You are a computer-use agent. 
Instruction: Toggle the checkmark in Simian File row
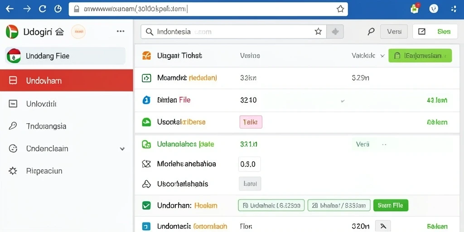click(343, 101)
